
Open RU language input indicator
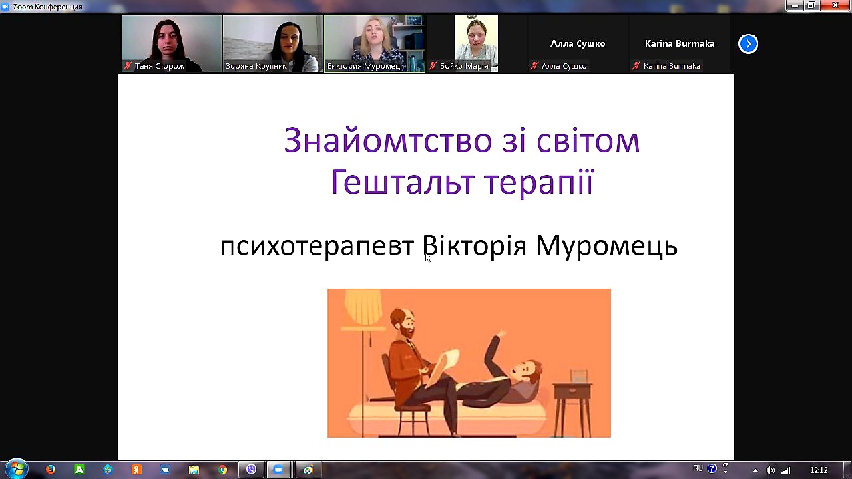click(698, 468)
